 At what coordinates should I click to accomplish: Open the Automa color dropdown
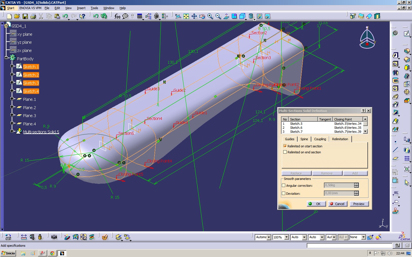269,237
